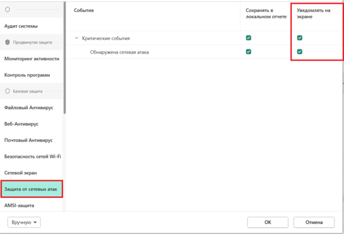Click Сохранять в локальном отчете header
344x234 pixels.
click(x=266, y=13)
